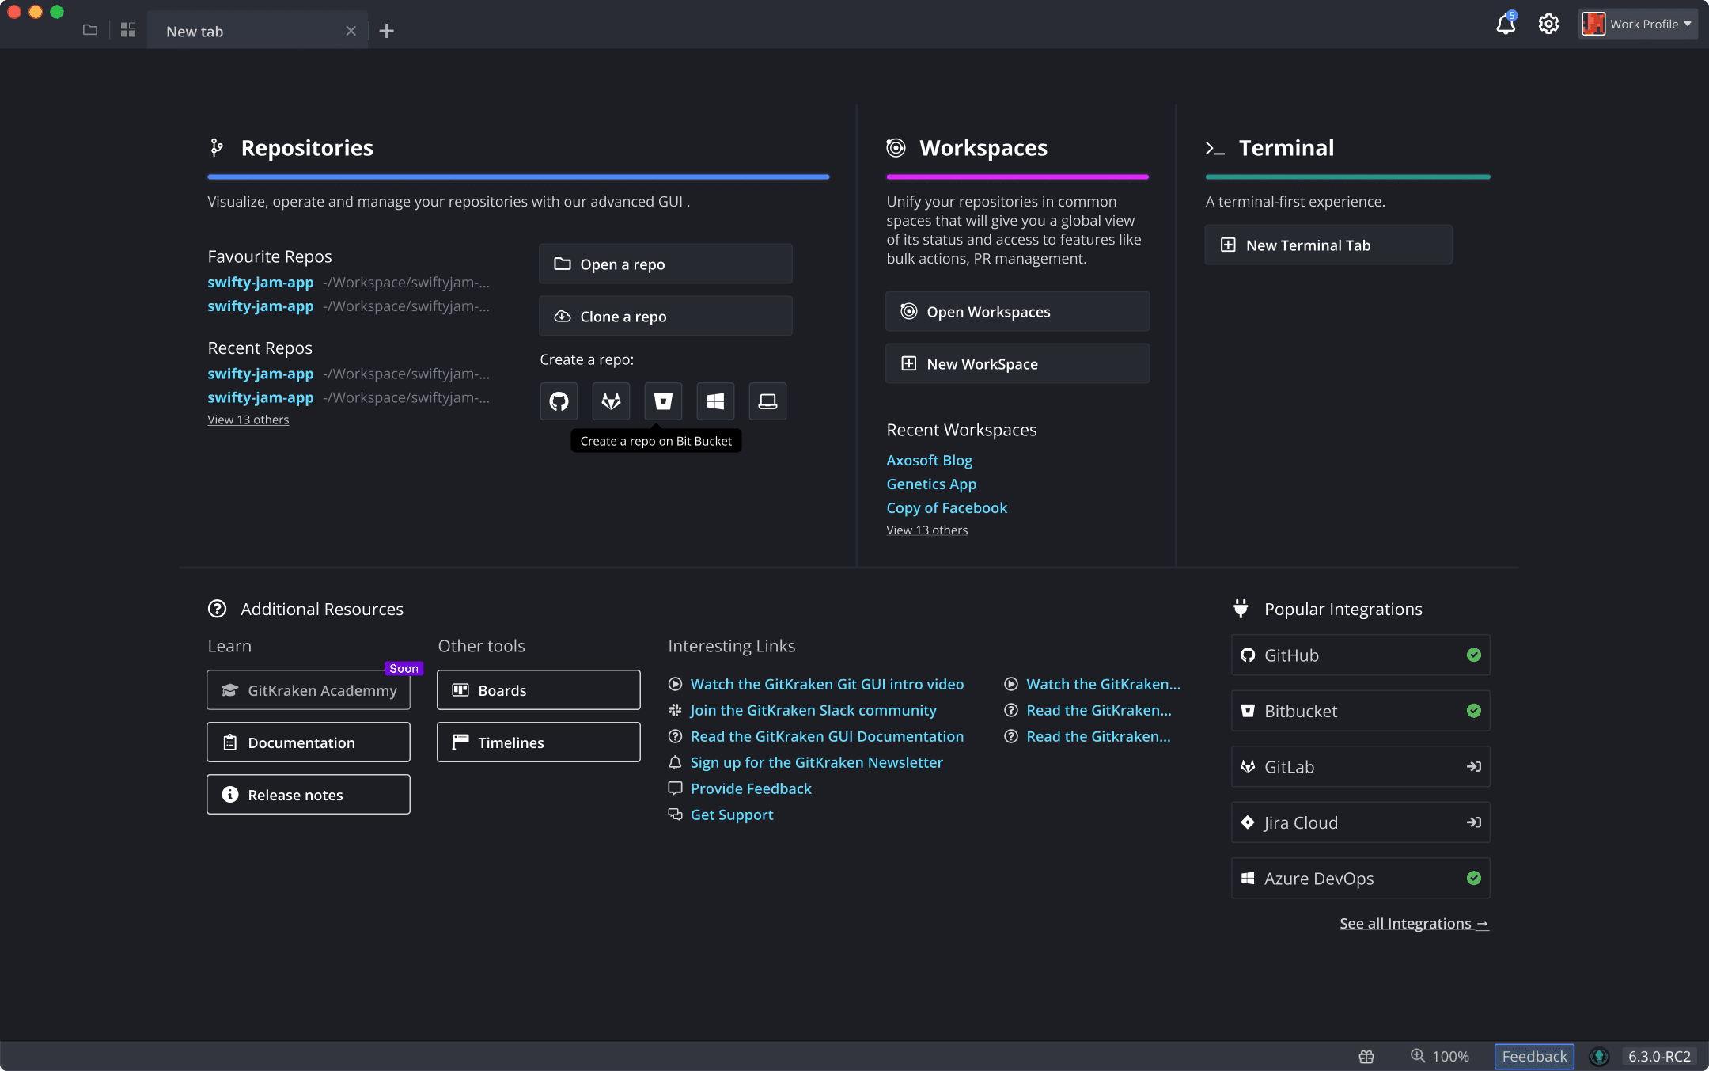Create a repo on GitLab icon
The width and height of the screenshot is (1709, 1071).
[x=611, y=401]
